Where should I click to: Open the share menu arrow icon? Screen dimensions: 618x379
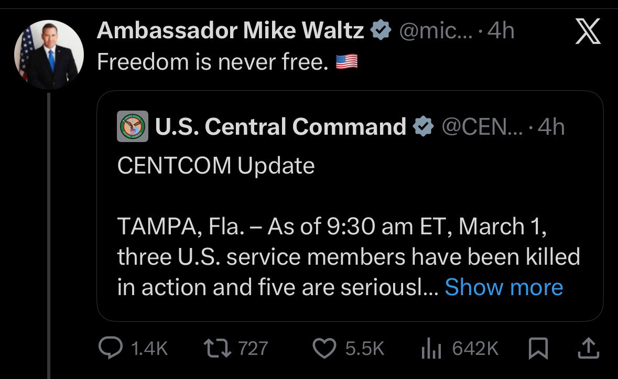click(588, 349)
